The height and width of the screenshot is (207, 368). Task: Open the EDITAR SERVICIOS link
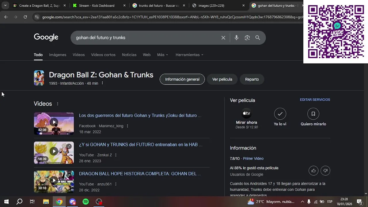tap(315, 100)
